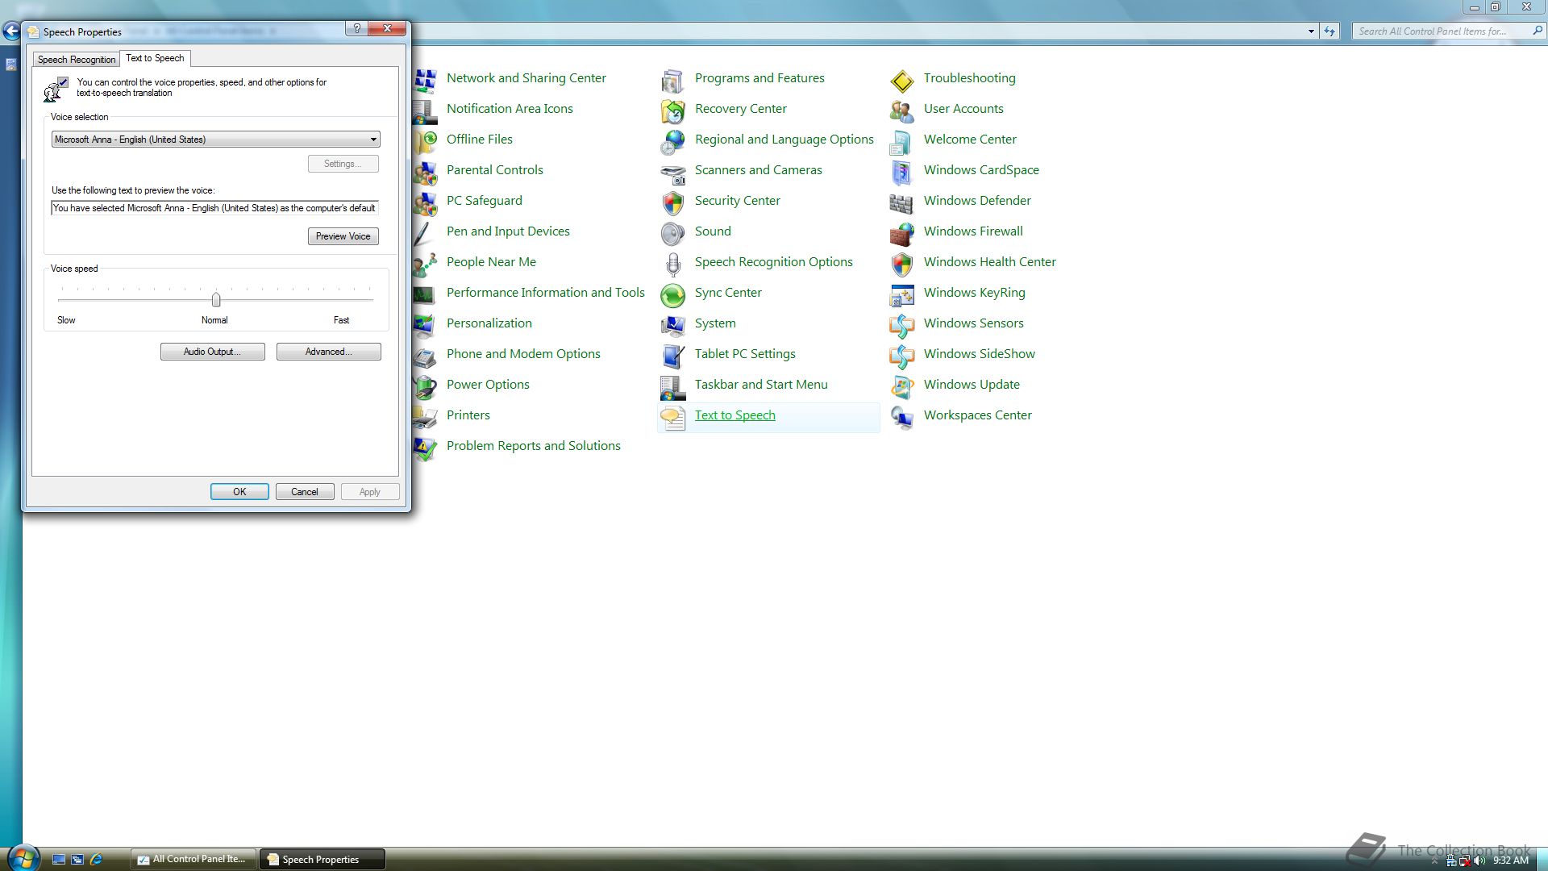Screen dimensions: 1548x871
Task: Open Problem Reports and Solutions link
Action: pyautogui.click(x=534, y=446)
